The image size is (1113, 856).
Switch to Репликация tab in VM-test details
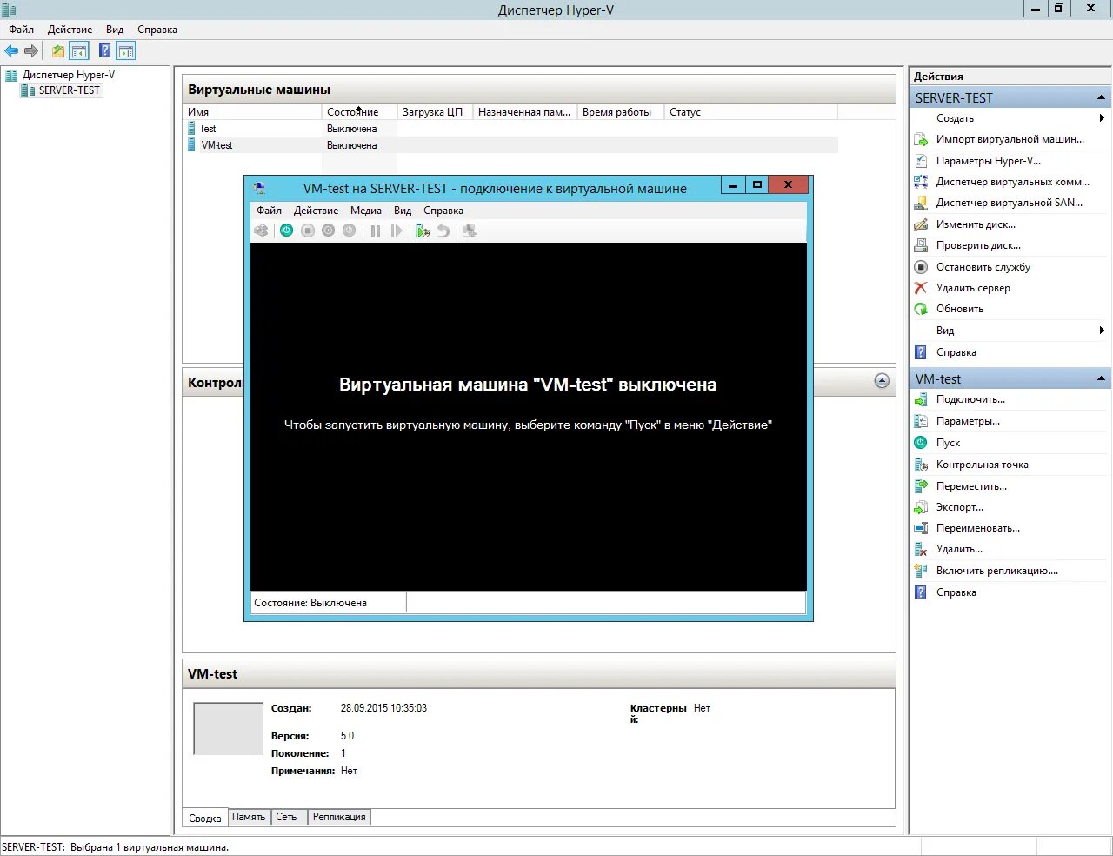[339, 817]
